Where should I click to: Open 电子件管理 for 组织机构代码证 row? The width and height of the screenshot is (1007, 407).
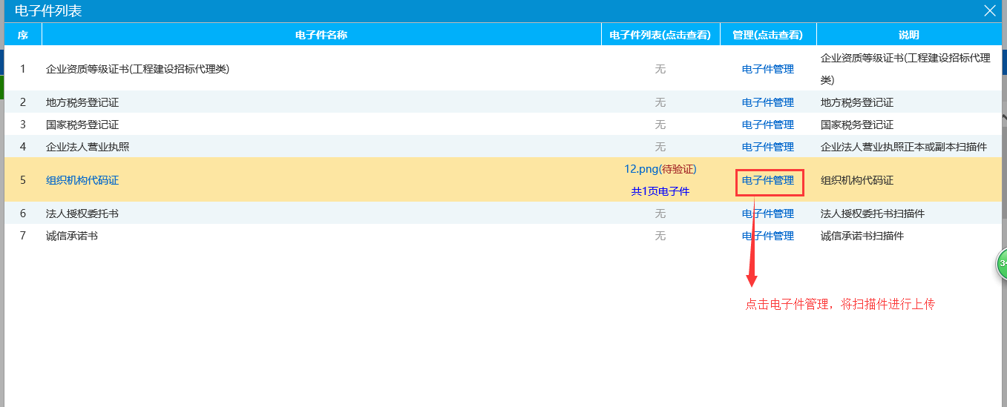[x=768, y=180]
